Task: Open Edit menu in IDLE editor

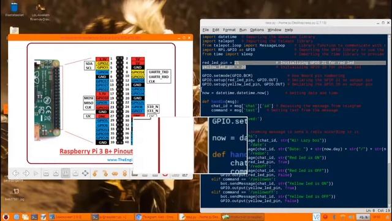Action: click(216, 30)
